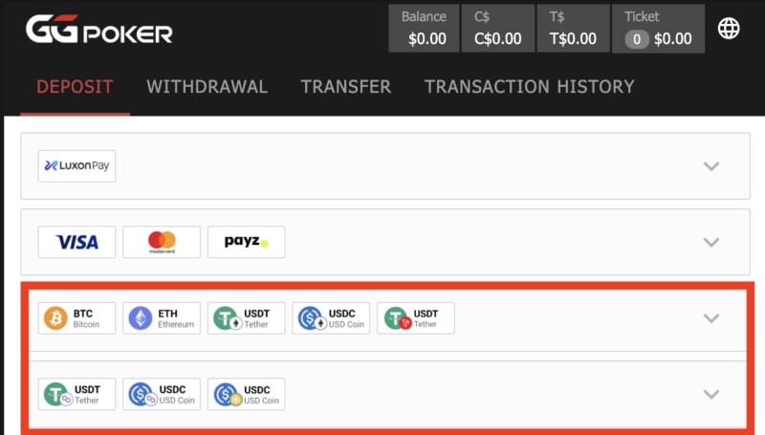Expand the LuxonPay row chevron

711,166
